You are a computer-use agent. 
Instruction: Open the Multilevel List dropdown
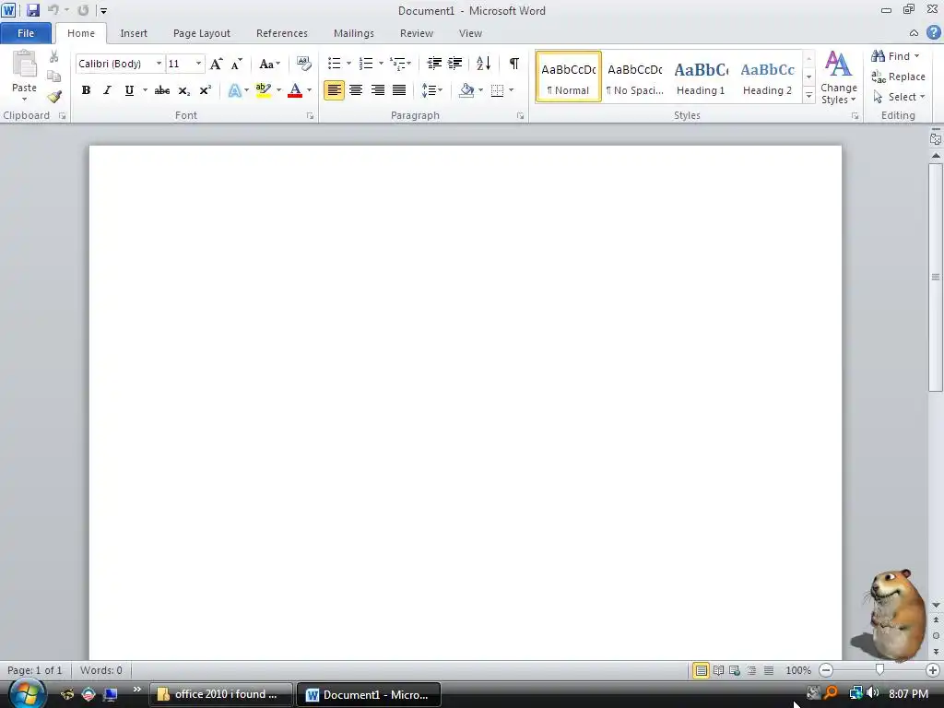click(400, 64)
